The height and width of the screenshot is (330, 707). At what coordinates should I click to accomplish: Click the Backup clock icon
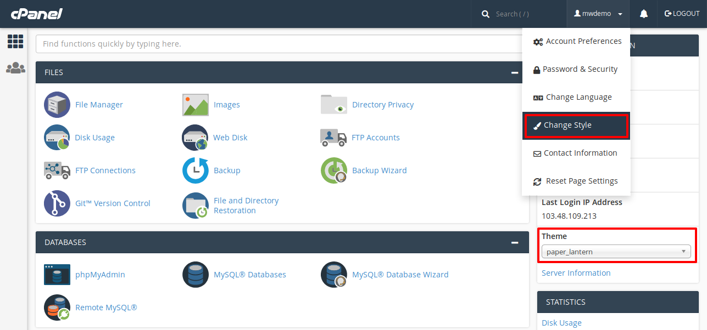(196, 170)
